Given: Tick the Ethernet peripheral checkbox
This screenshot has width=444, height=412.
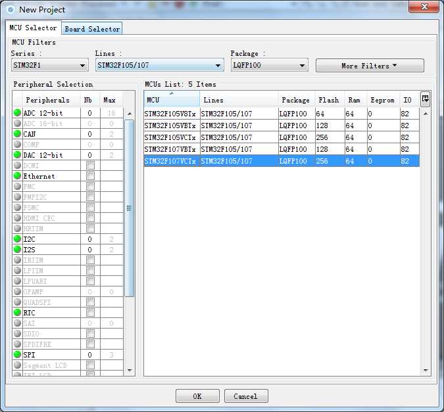Looking at the screenshot, I should click(x=90, y=175).
